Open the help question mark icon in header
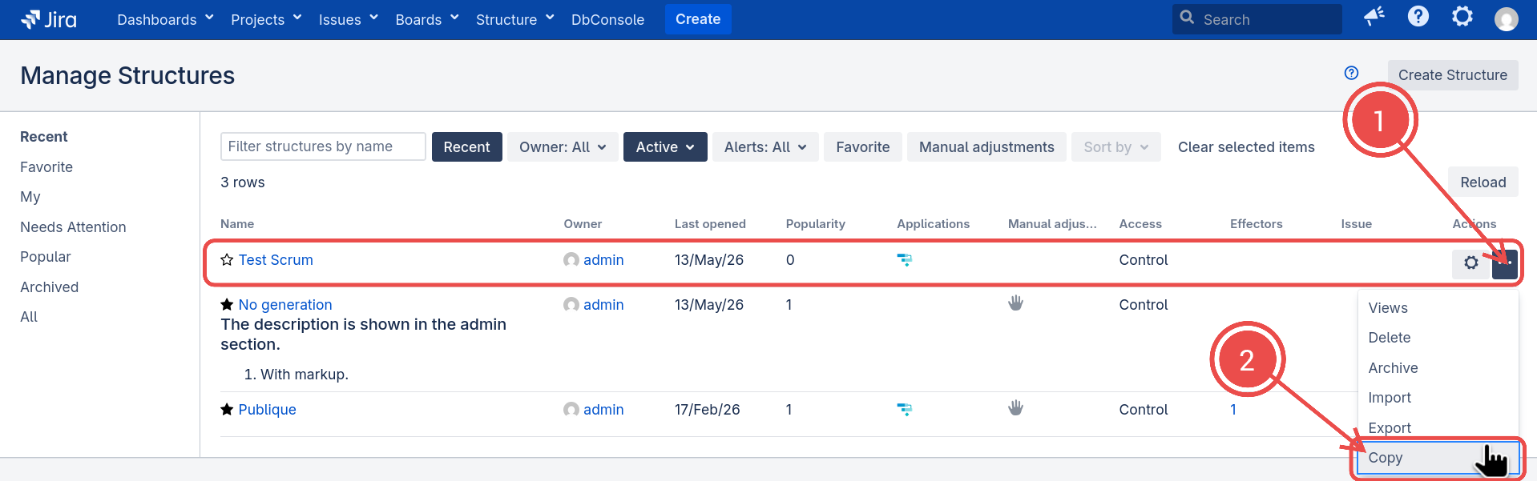 (x=1418, y=17)
